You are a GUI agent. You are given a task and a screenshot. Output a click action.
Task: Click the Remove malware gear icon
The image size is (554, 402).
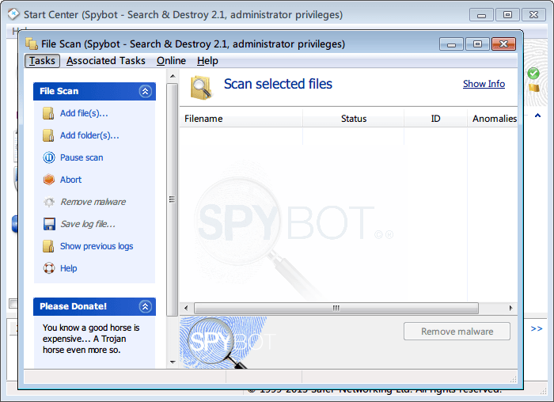click(x=48, y=202)
